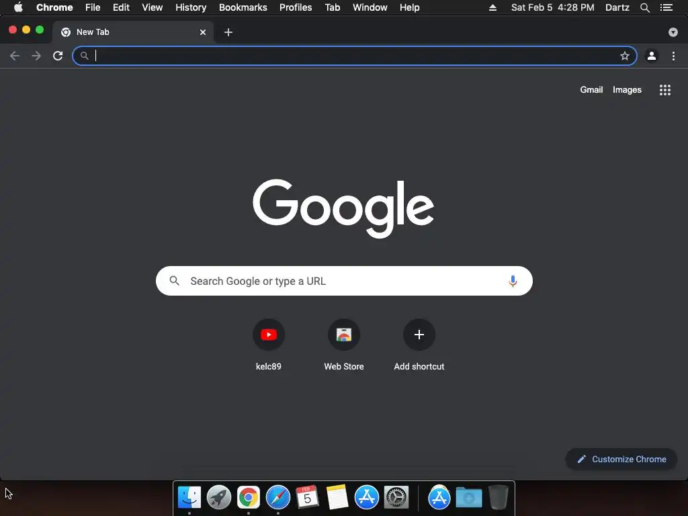Open the Bookmarks menu

coord(243,7)
